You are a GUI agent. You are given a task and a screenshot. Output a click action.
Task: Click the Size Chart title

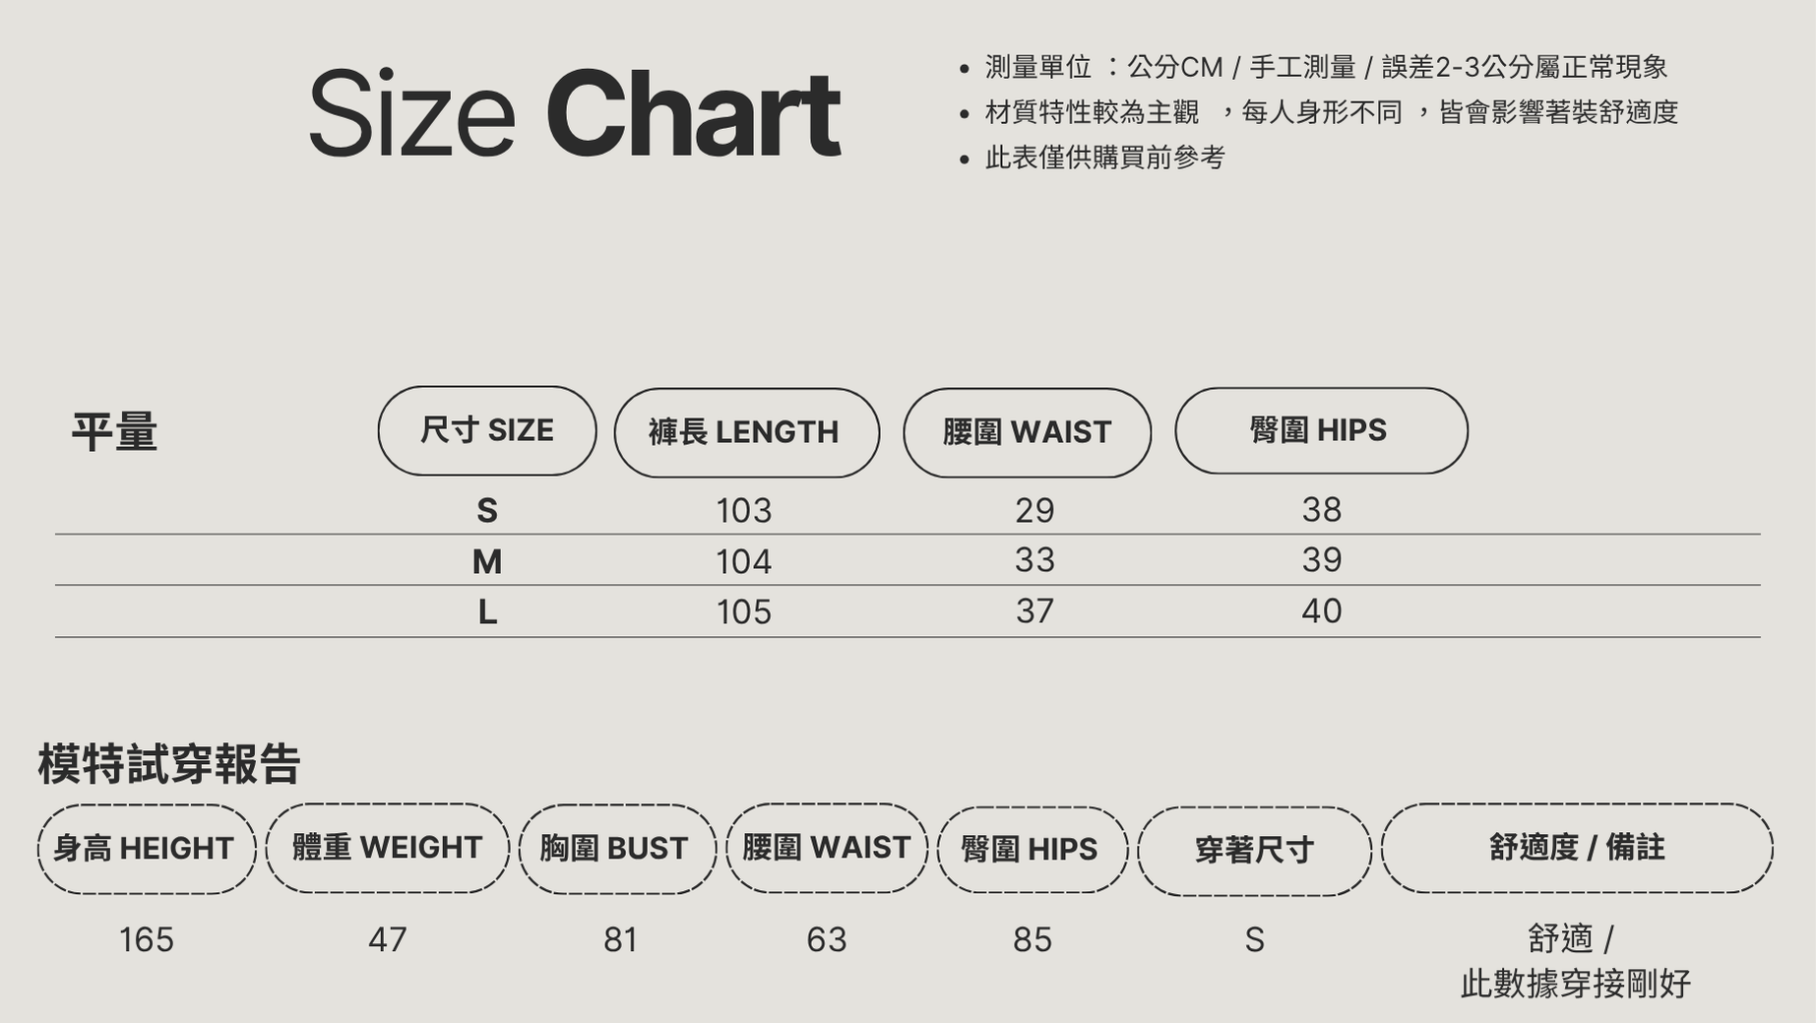point(574,113)
